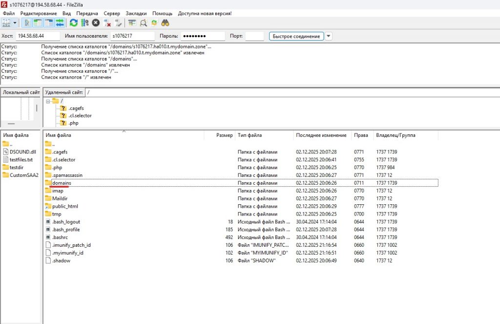This screenshot has height=324, width=500.
Task: Click the Порт input field
Action: click(254, 36)
